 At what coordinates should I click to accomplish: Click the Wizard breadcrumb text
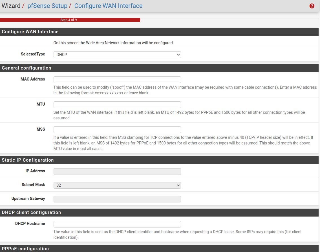[x=11, y=6]
